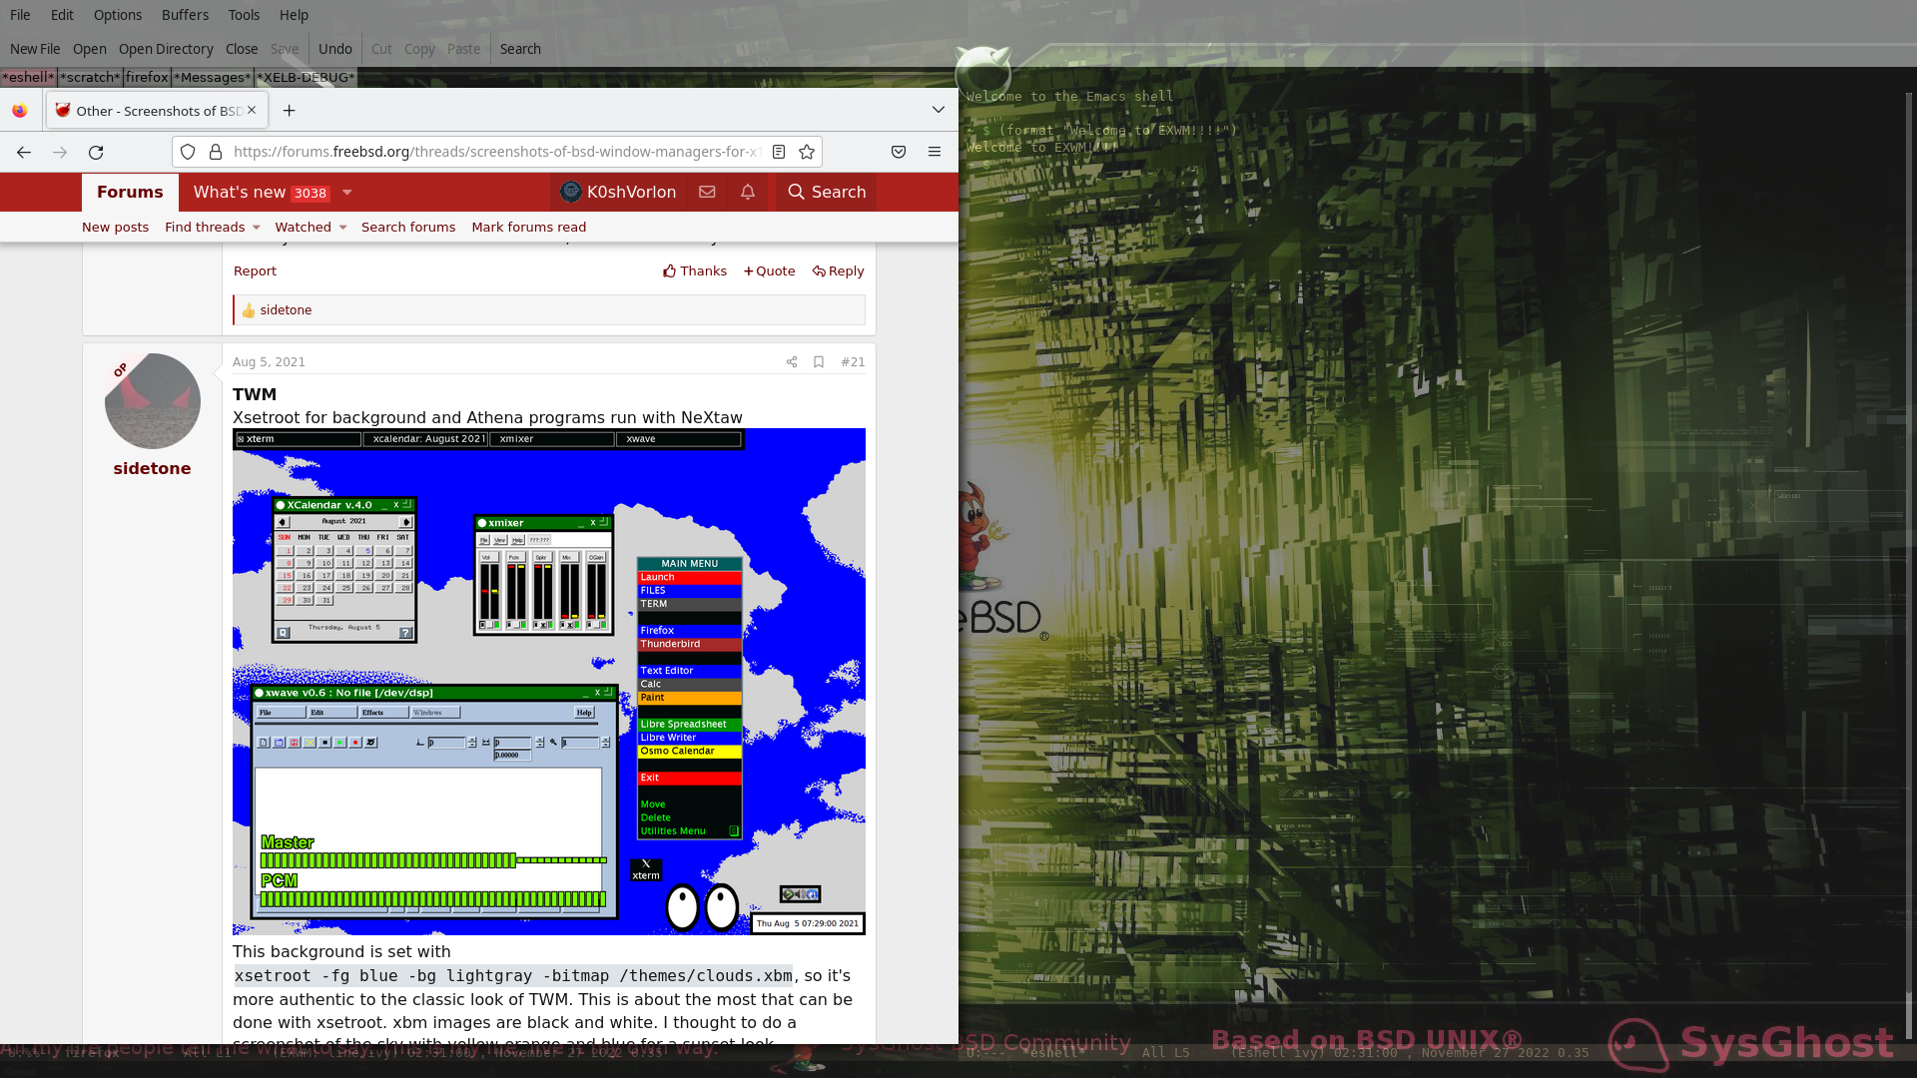Click the Thanks button
The width and height of the screenshot is (1917, 1078).
(695, 271)
